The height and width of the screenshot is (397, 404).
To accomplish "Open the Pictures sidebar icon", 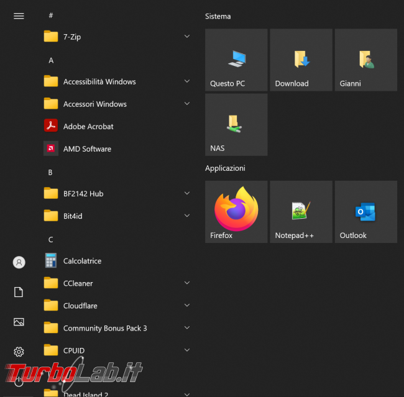I will [x=19, y=322].
